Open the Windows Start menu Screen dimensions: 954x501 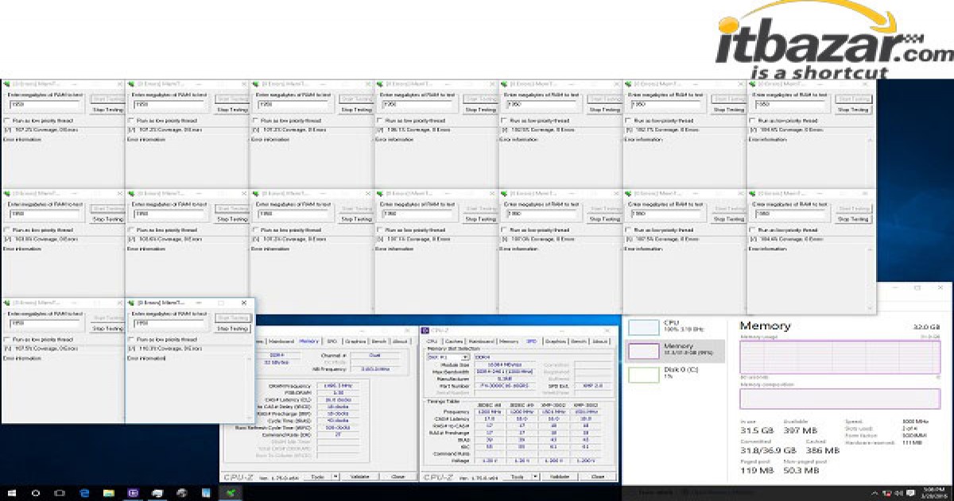11,493
